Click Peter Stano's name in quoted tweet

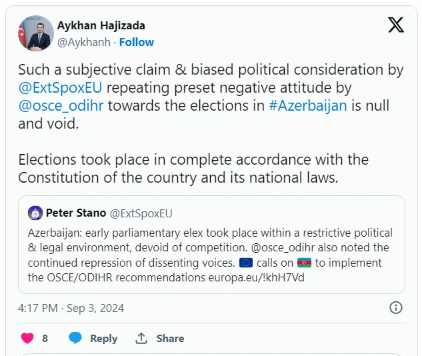[x=75, y=213]
